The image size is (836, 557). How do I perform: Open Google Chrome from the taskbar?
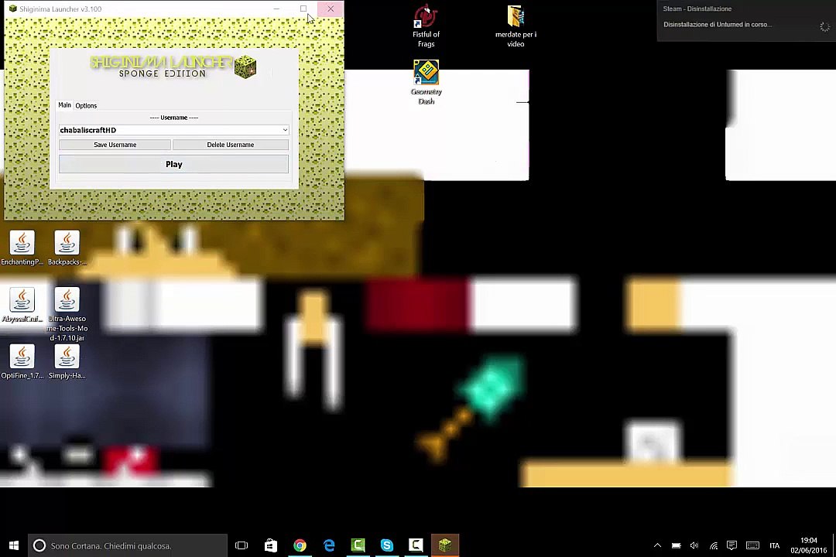300,545
